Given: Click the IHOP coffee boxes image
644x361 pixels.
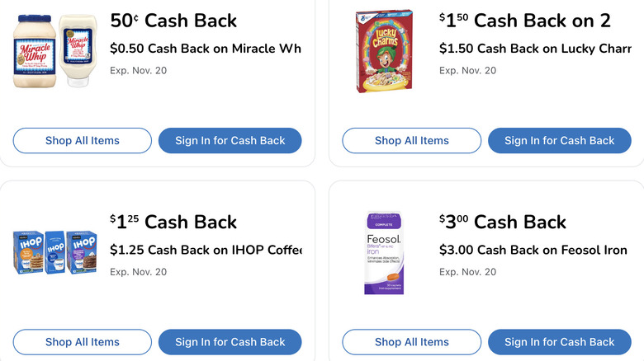Looking at the screenshot, I should (x=54, y=252).
